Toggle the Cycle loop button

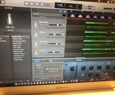(x=51, y=5)
